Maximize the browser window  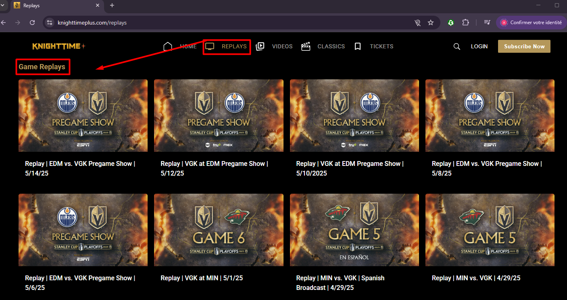coord(557,5)
